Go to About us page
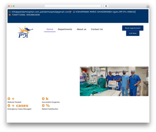Image resolution: width=156 pixels, height=132 pixels. pos(81,29)
